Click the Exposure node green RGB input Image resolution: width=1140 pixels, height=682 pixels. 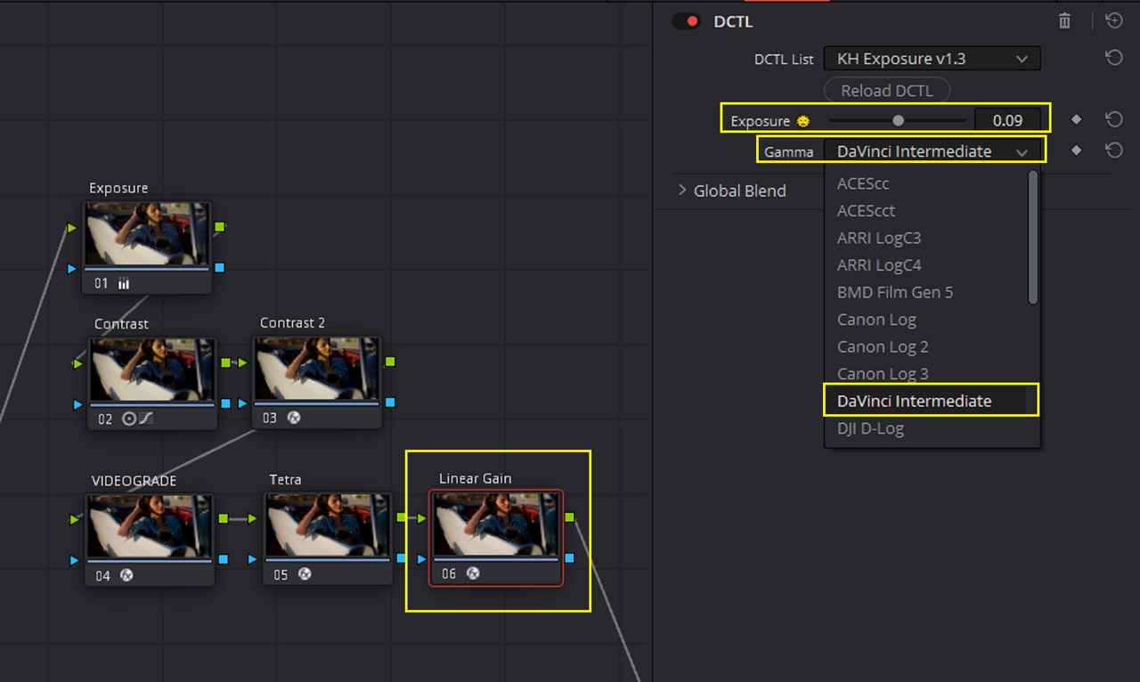tap(72, 228)
